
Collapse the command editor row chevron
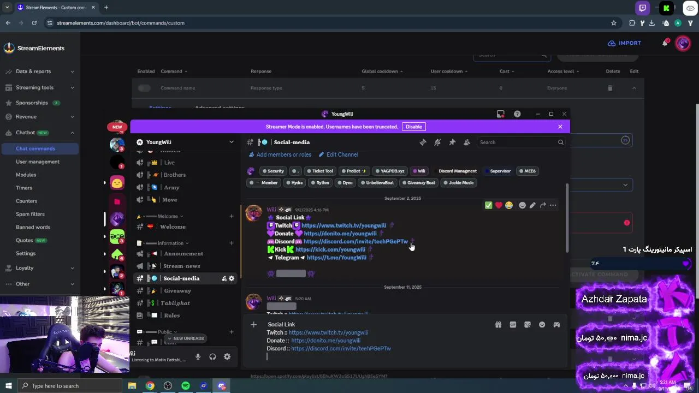(634, 88)
